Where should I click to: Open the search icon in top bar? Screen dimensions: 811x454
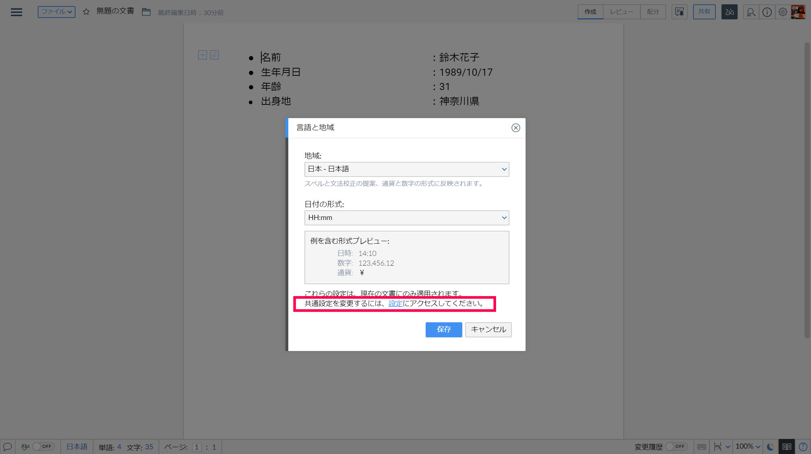click(x=751, y=12)
